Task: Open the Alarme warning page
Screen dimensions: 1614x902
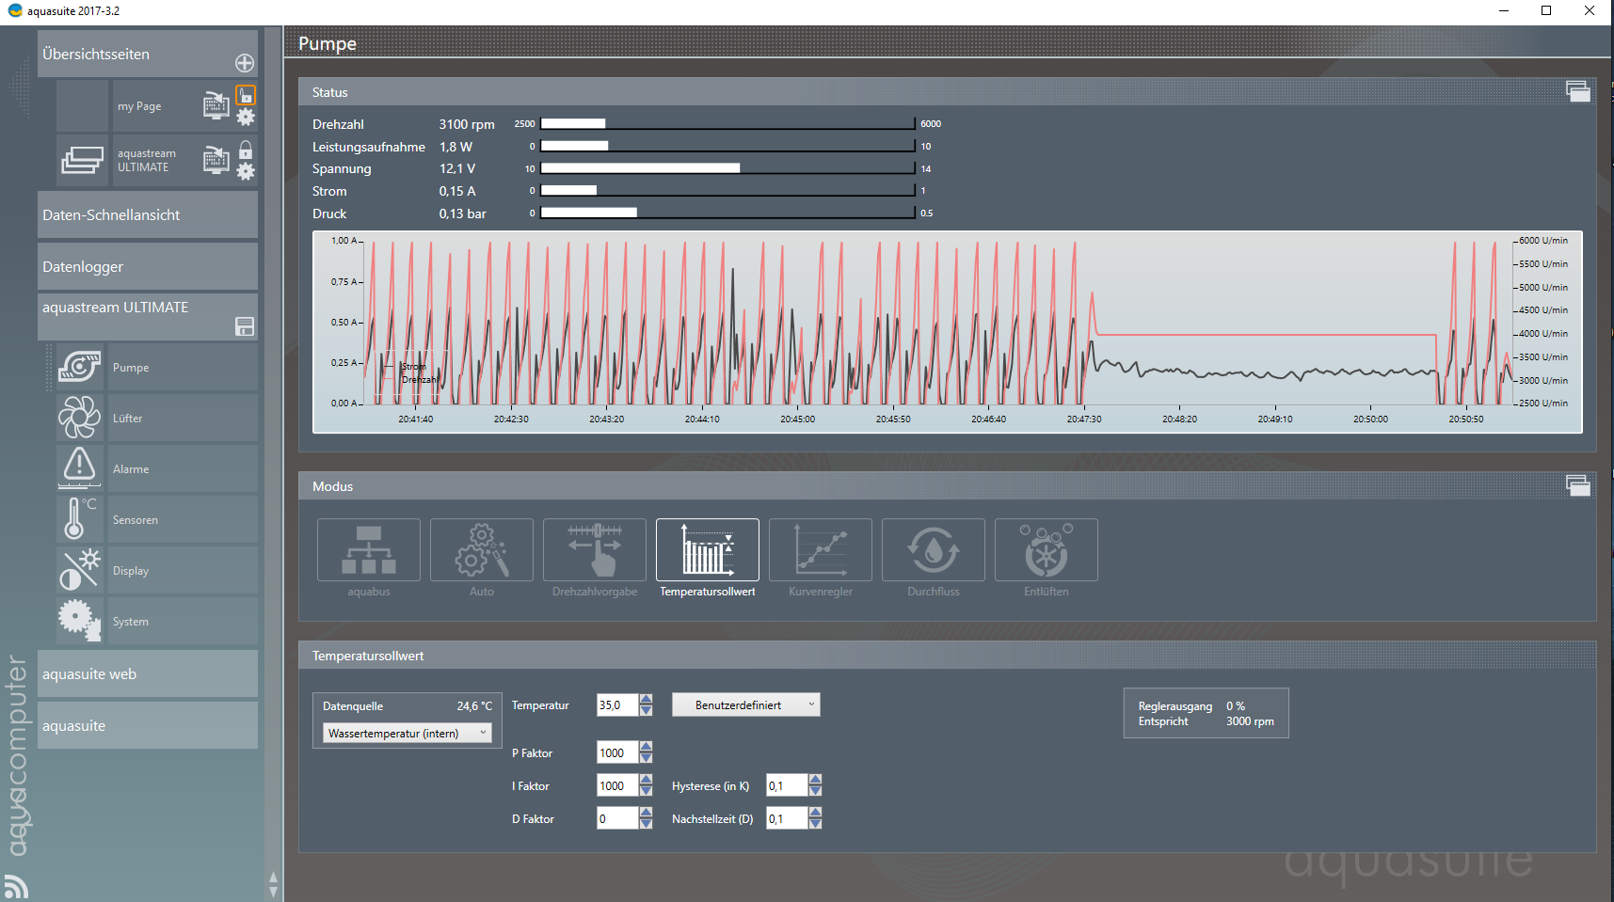Action: coord(80,468)
